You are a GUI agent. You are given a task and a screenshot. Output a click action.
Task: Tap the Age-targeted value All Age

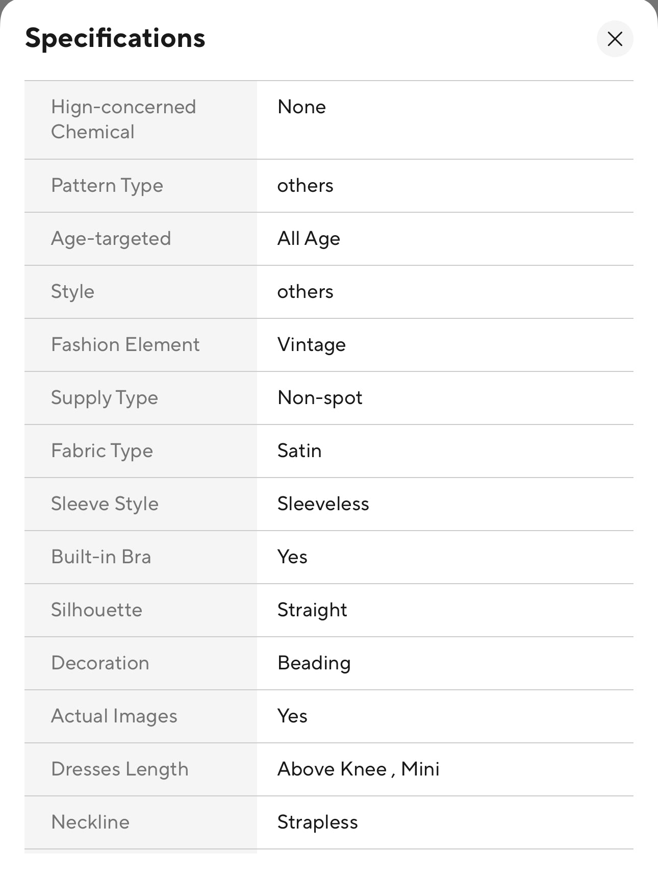309,239
